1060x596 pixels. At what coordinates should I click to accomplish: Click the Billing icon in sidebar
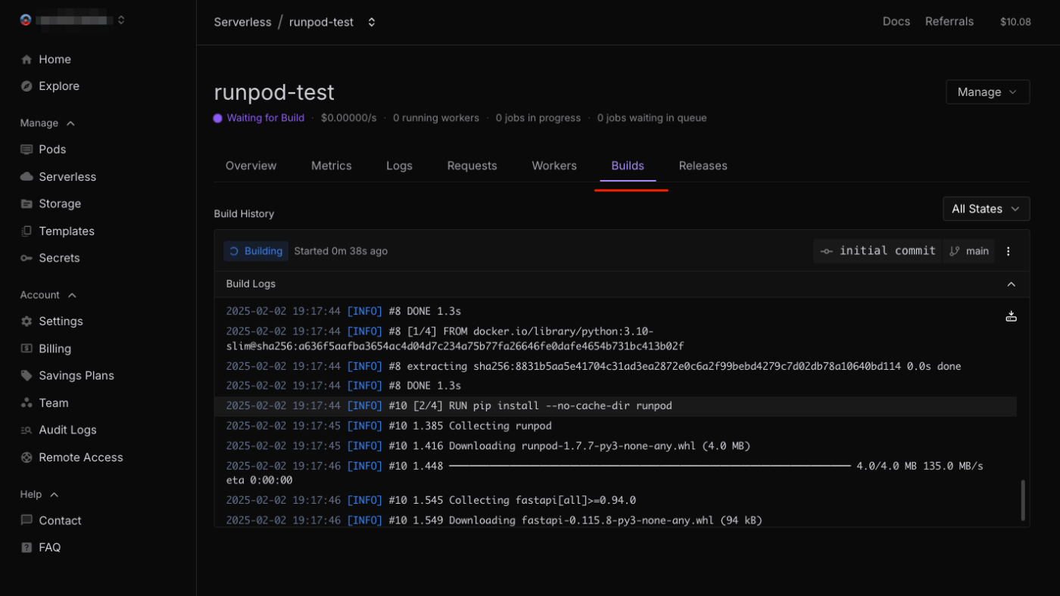pos(26,349)
